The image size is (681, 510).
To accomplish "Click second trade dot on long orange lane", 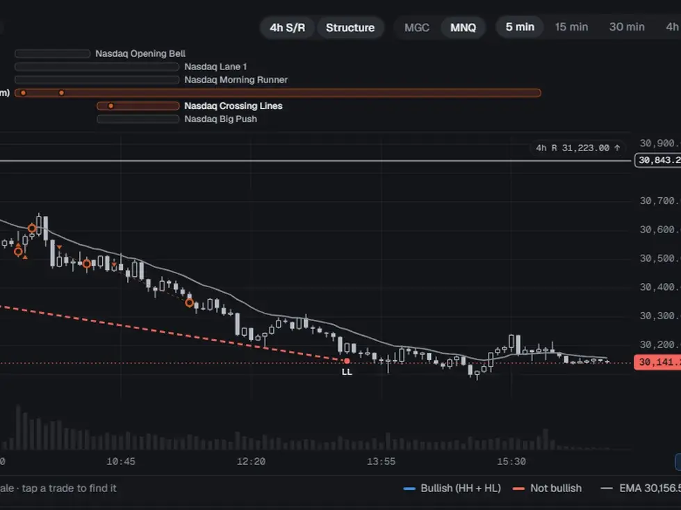I will coord(62,93).
